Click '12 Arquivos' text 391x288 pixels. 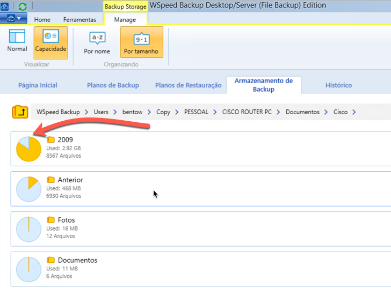click(61, 236)
